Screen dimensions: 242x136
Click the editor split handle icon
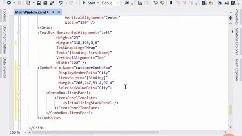231,18
